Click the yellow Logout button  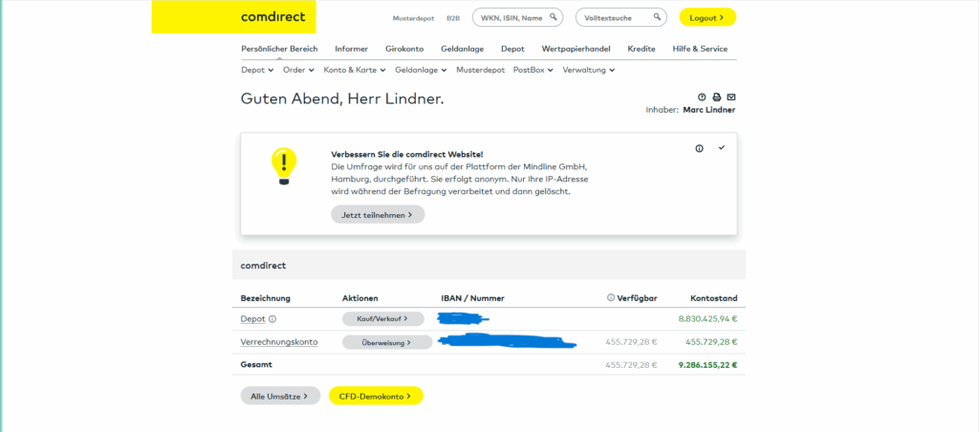click(x=707, y=17)
